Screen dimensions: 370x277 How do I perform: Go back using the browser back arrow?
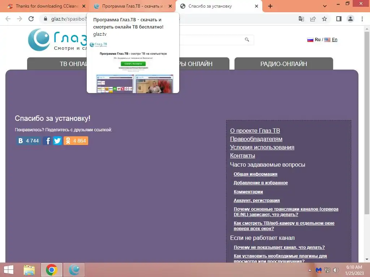[x=8, y=19]
